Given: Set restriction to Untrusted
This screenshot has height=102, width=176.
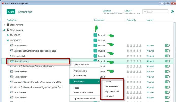Looking at the screenshot, I should coord(109,96).
